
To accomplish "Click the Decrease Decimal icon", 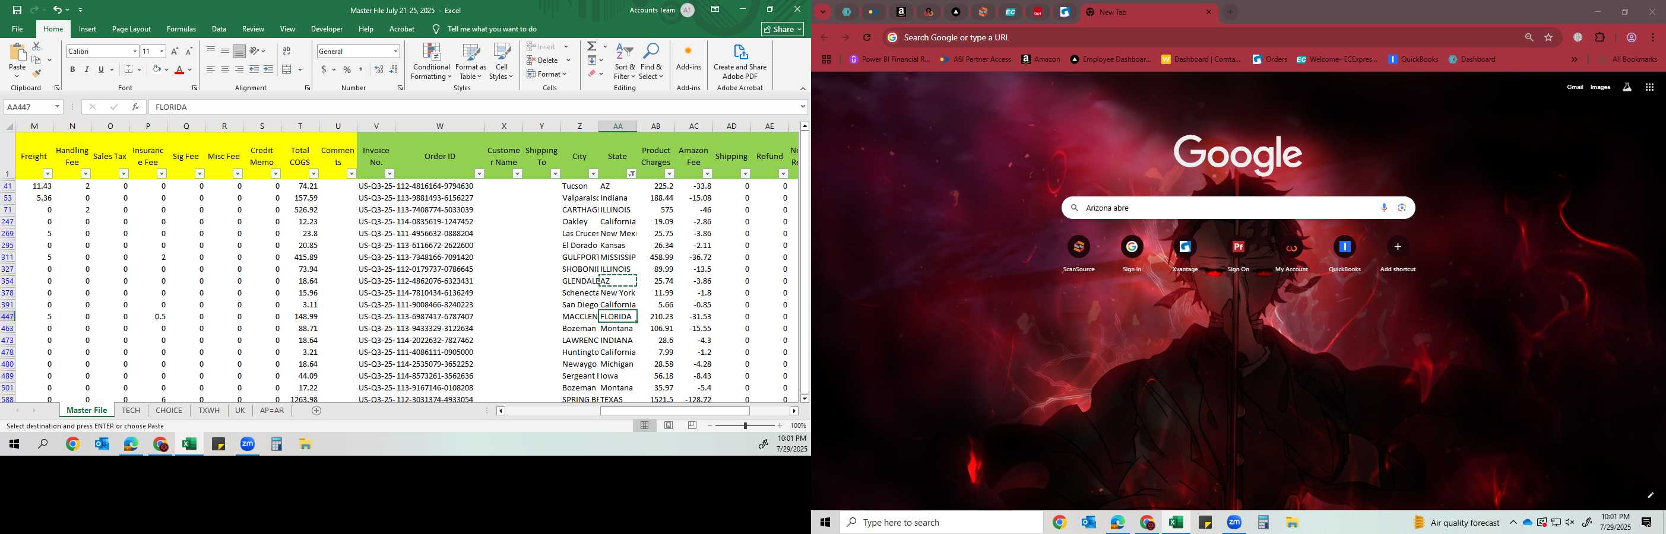I will [x=394, y=69].
